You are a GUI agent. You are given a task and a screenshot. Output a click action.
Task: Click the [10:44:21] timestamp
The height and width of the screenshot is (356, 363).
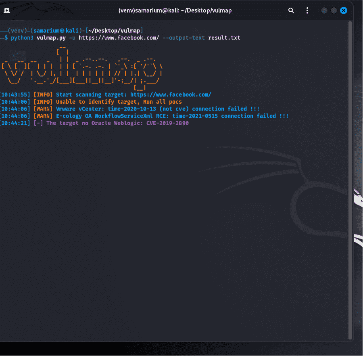pyautogui.click(x=15, y=123)
